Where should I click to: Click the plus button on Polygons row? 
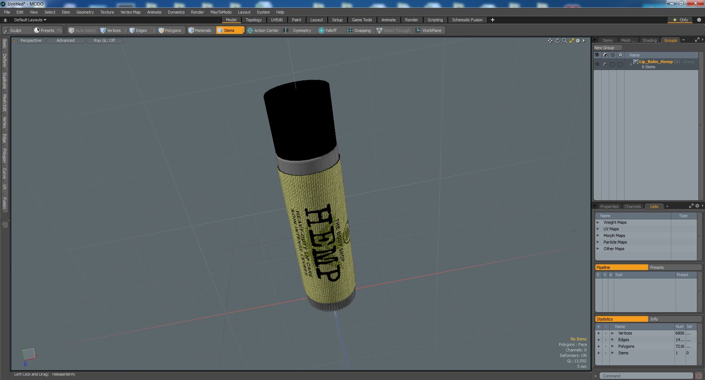(598, 346)
